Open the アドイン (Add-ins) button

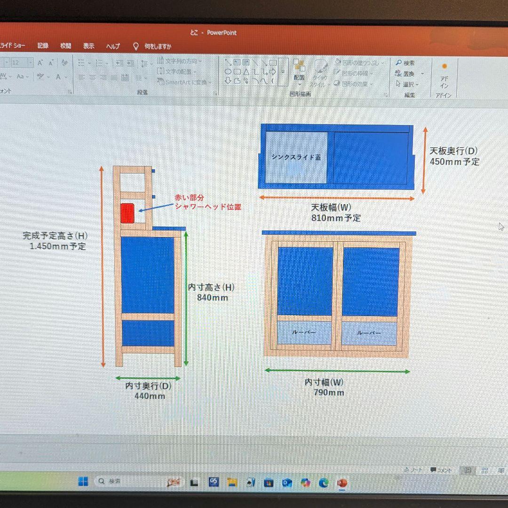444,76
